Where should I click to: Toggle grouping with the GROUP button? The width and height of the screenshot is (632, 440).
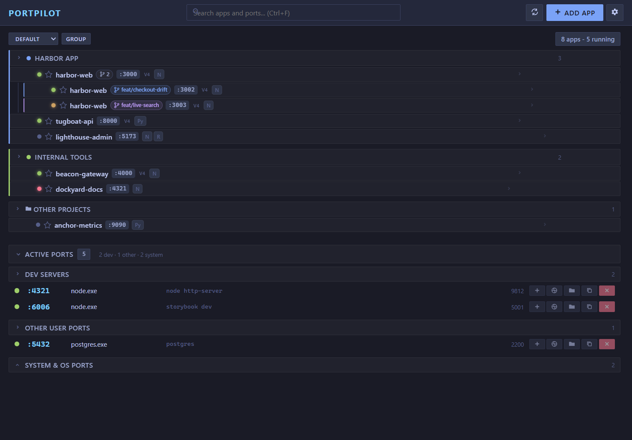[76, 39]
